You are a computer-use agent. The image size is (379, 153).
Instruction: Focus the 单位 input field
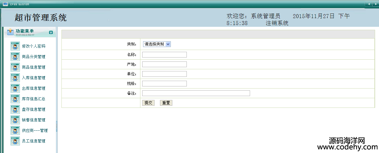coord(164,74)
